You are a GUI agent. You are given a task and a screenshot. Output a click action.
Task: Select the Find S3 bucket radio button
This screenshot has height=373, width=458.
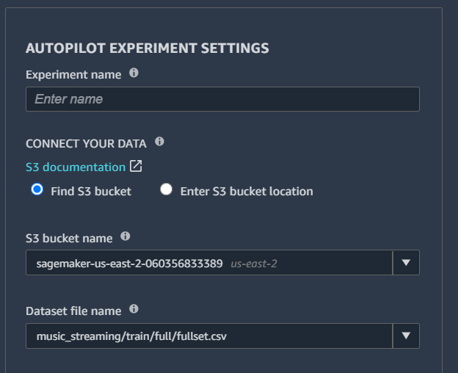tap(37, 189)
